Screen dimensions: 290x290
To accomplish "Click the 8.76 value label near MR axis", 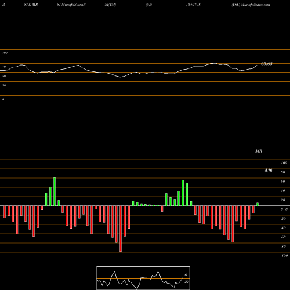I will 269,171.
